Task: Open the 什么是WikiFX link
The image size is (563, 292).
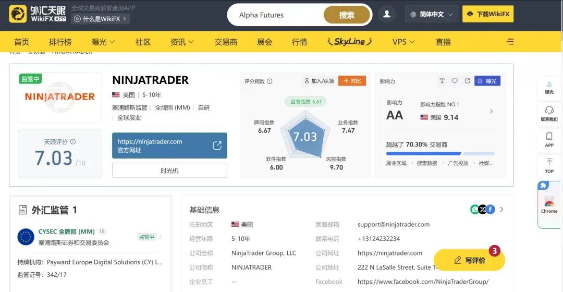Action: click(x=101, y=19)
